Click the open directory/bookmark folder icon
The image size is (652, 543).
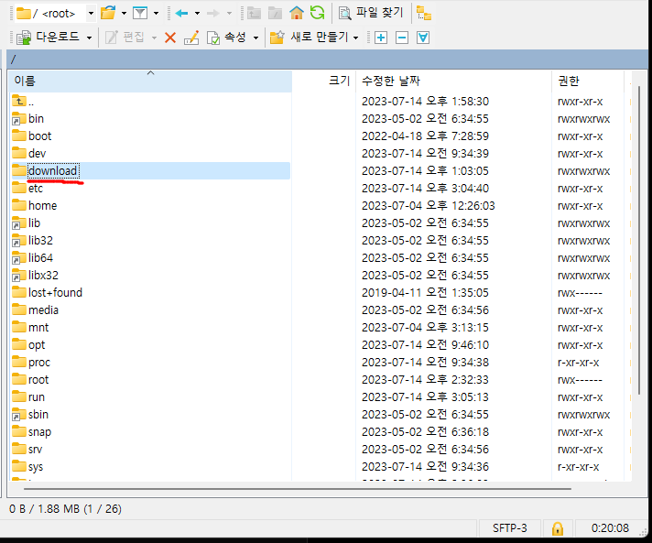108,14
